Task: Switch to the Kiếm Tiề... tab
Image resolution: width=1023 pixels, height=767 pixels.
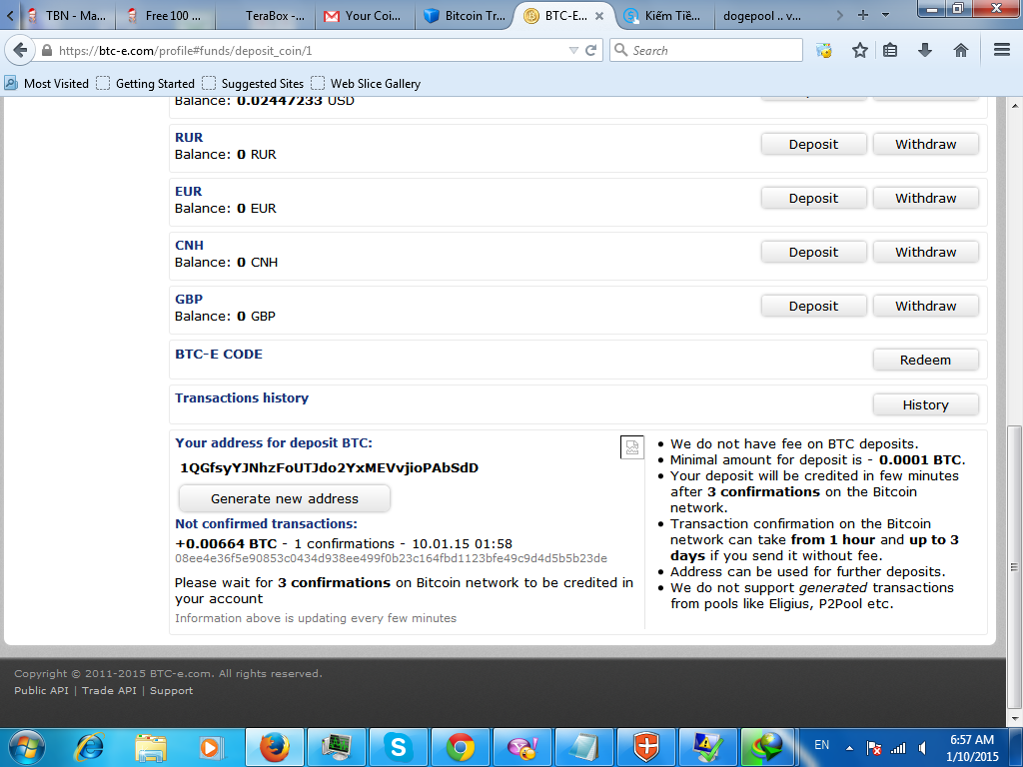Action: tap(663, 16)
